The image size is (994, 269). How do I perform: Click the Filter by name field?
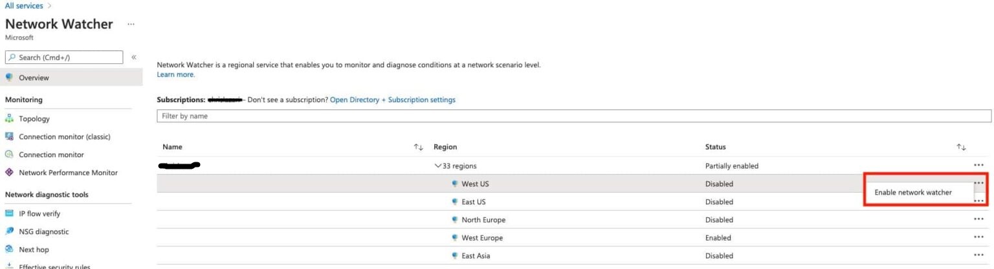click(x=573, y=116)
